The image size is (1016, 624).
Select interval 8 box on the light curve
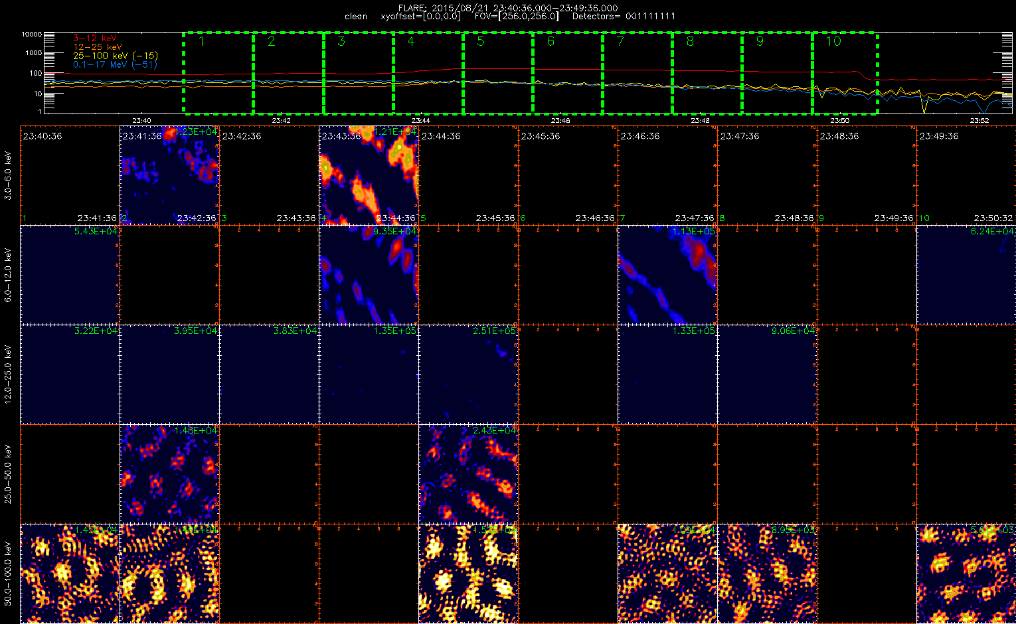[707, 72]
